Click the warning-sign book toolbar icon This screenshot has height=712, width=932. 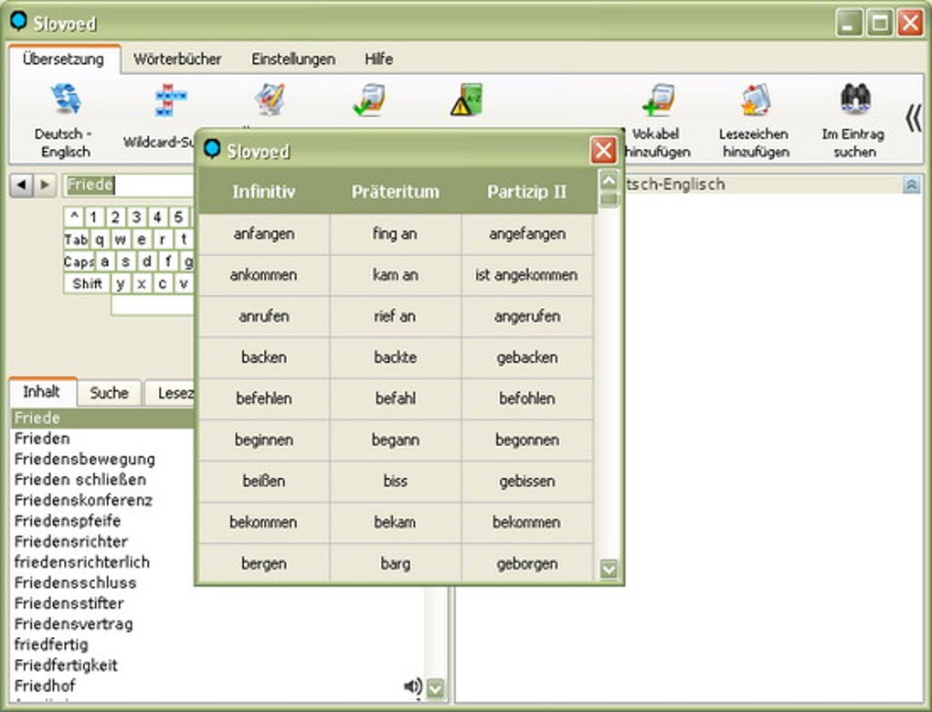[x=467, y=100]
